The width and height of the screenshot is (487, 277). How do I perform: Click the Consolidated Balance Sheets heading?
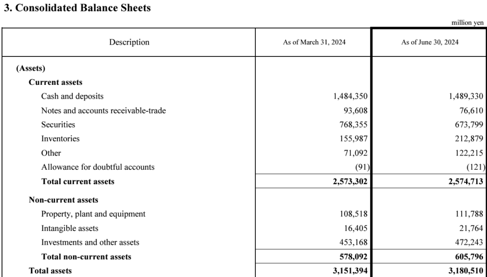click(x=77, y=8)
